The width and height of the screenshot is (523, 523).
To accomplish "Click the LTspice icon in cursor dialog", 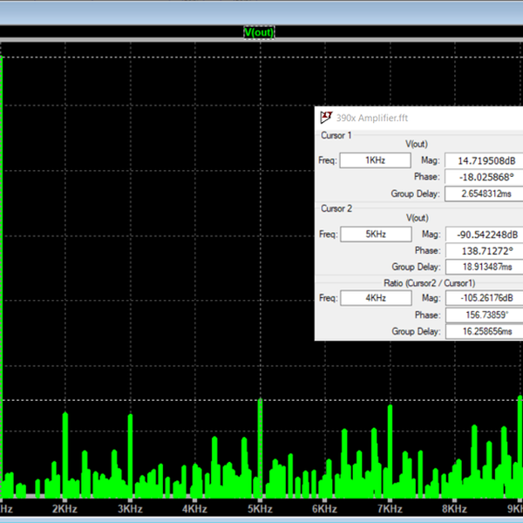I will click(x=326, y=118).
